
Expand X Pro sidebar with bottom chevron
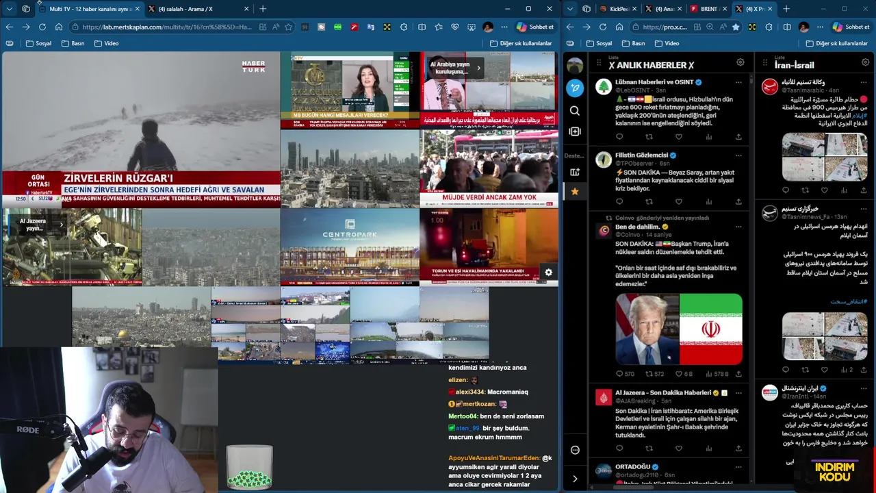click(x=575, y=479)
